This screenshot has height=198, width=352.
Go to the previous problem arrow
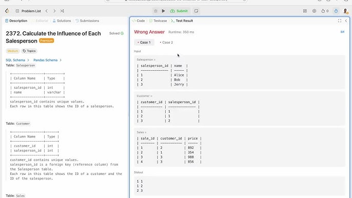click(47, 11)
